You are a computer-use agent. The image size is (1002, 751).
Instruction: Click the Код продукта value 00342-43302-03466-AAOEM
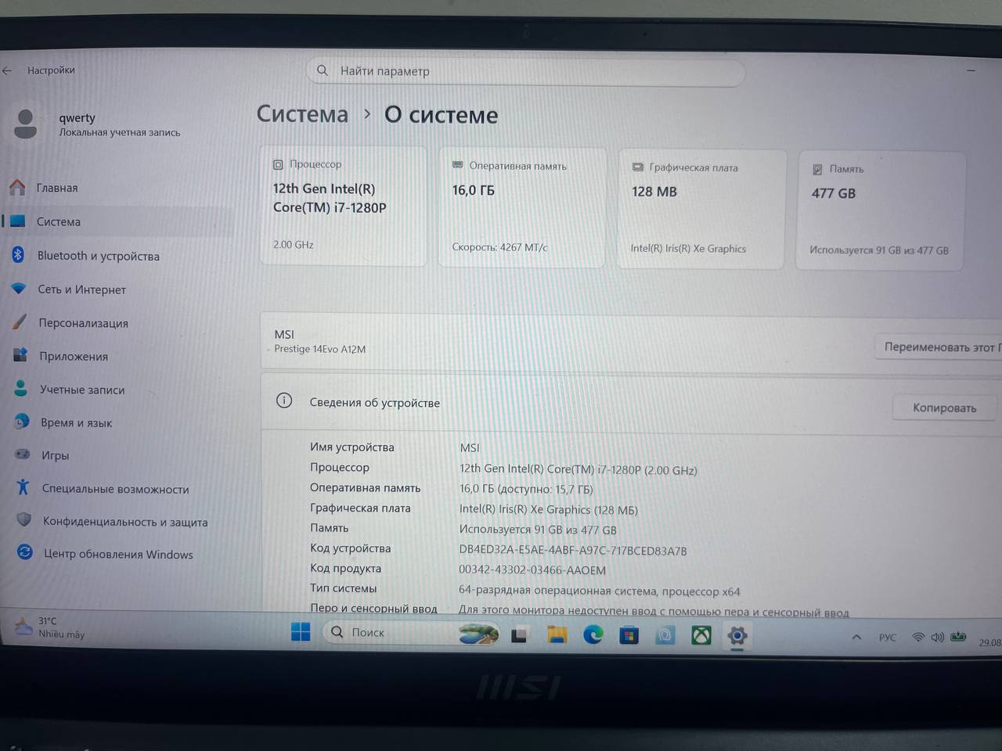(532, 570)
